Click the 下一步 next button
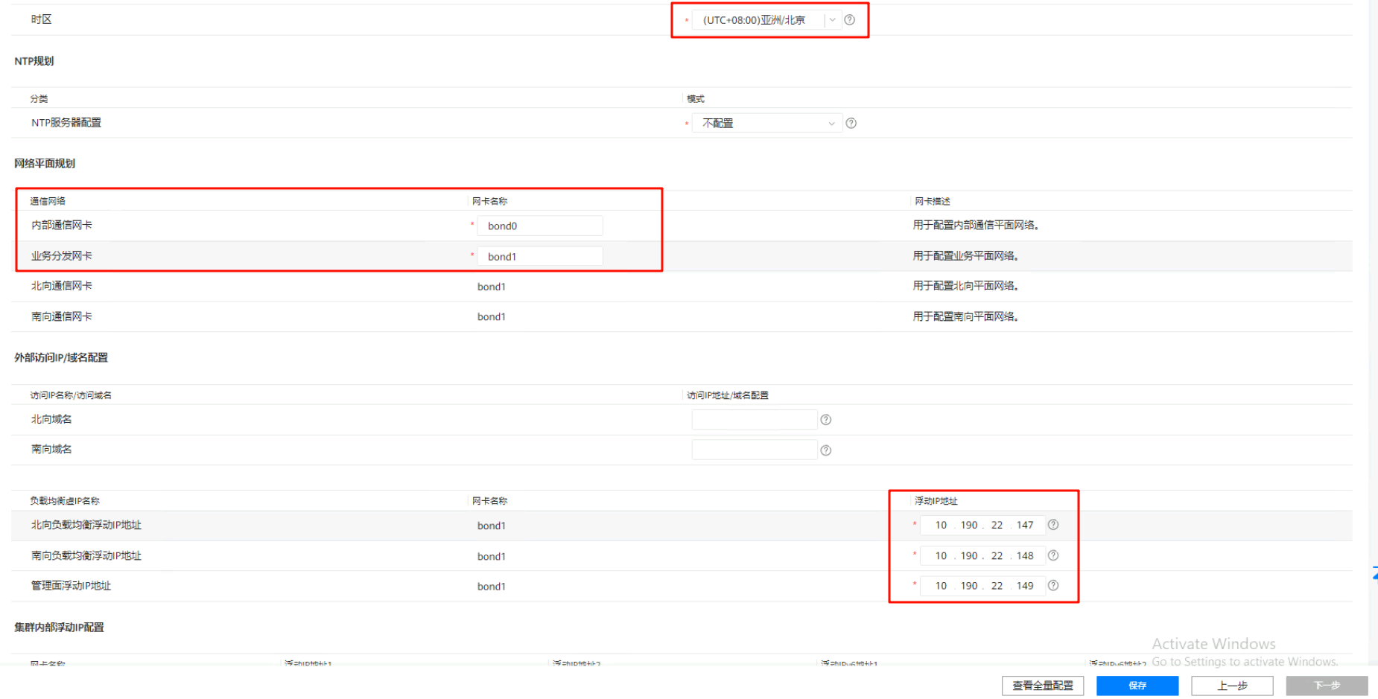 coord(1327,686)
